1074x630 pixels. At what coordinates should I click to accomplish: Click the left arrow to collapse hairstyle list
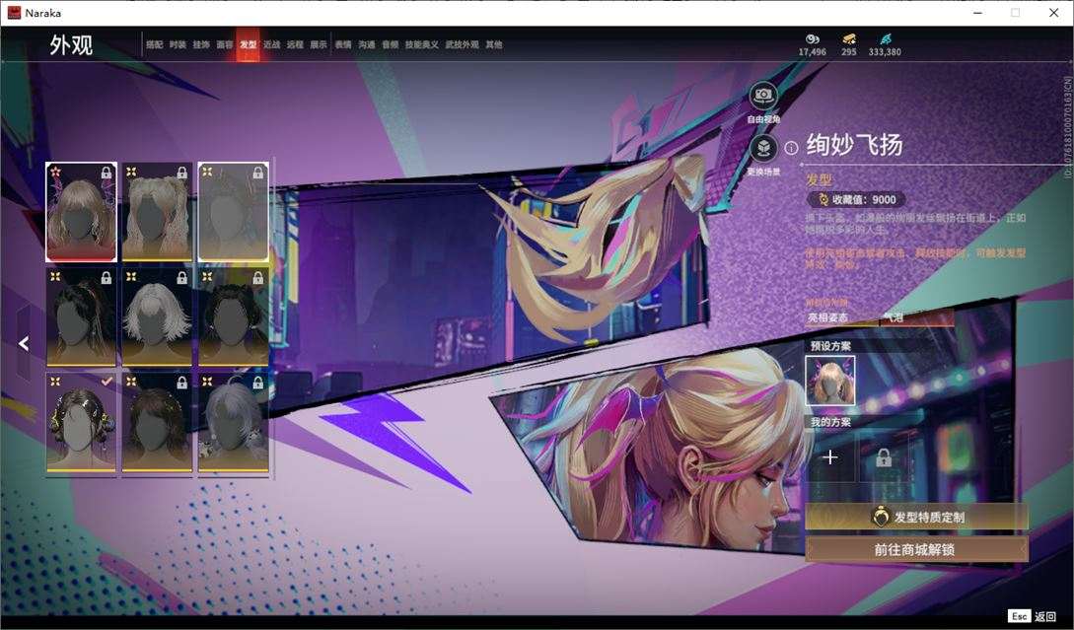24,343
